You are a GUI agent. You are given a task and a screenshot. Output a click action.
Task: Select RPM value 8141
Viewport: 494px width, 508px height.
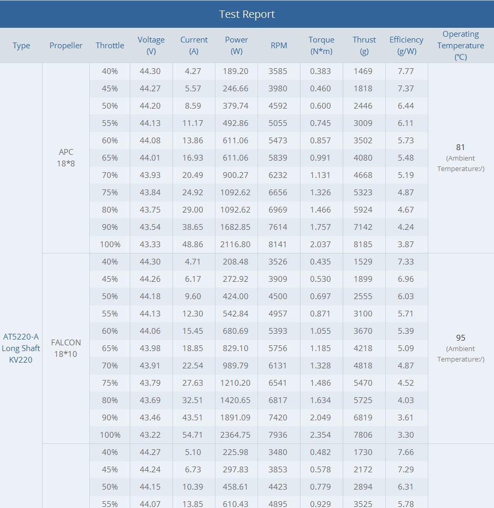[277, 245]
